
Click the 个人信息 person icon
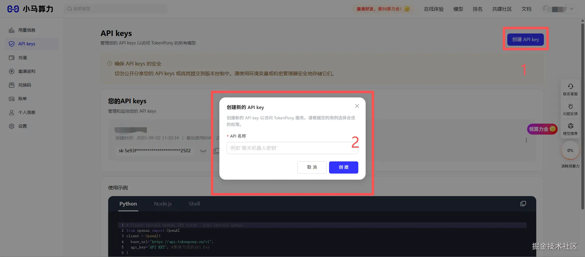(12, 112)
